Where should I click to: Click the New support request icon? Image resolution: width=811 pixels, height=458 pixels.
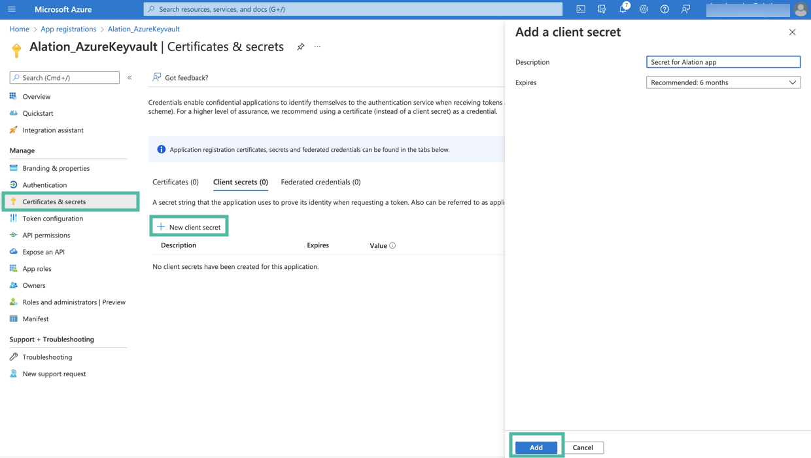13,374
